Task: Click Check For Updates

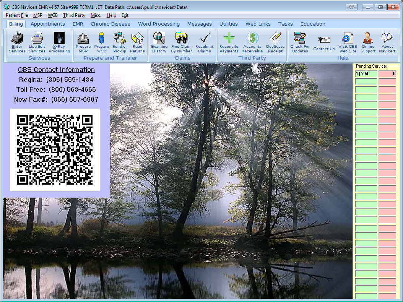Action: [x=300, y=42]
